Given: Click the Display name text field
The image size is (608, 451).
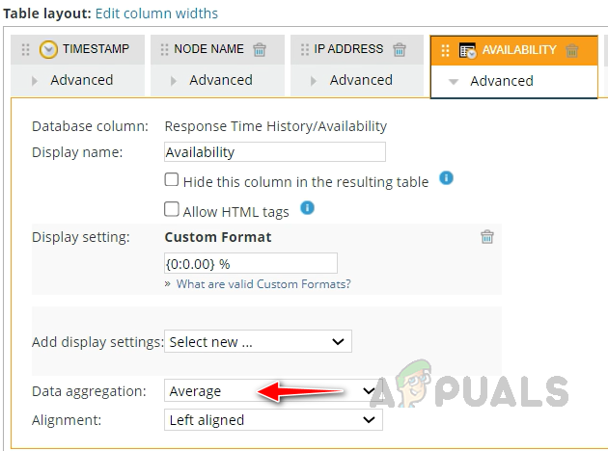Looking at the screenshot, I should (x=275, y=152).
